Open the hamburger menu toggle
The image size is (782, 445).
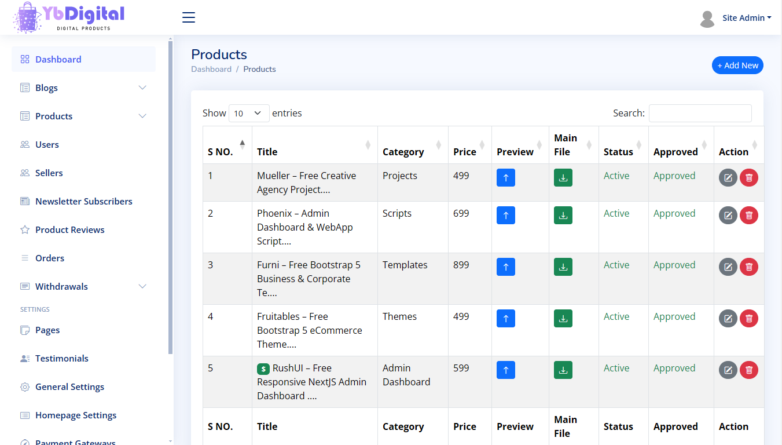click(189, 17)
